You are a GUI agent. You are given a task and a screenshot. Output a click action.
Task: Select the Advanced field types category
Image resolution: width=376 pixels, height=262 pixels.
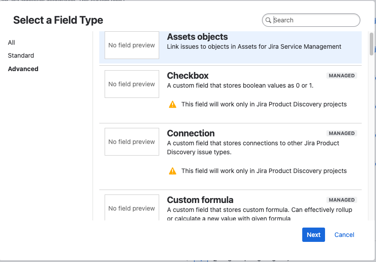23,69
